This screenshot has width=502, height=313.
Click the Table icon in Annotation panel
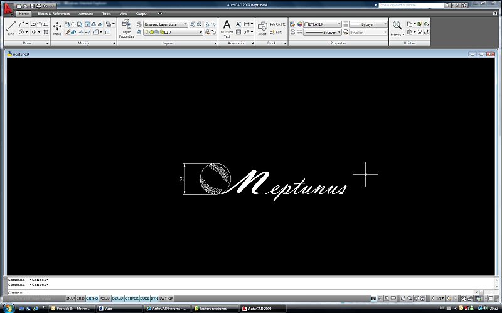click(x=238, y=33)
